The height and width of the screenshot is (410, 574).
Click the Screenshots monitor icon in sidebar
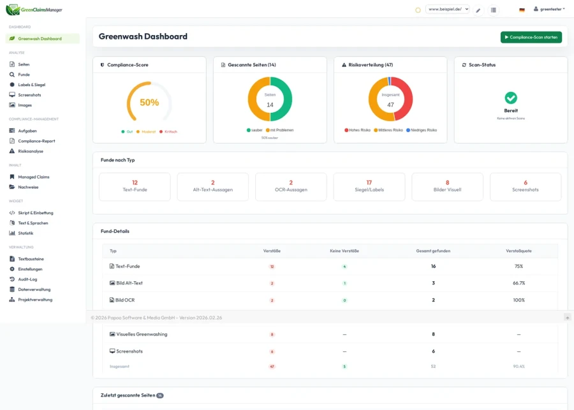pyautogui.click(x=12, y=95)
